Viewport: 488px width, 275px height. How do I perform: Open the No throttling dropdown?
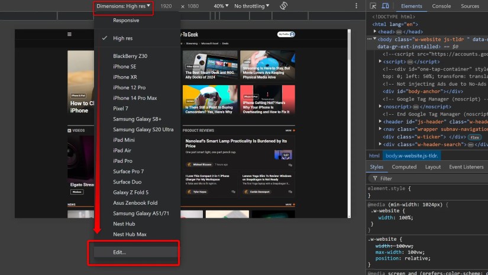tap(251, 6)
